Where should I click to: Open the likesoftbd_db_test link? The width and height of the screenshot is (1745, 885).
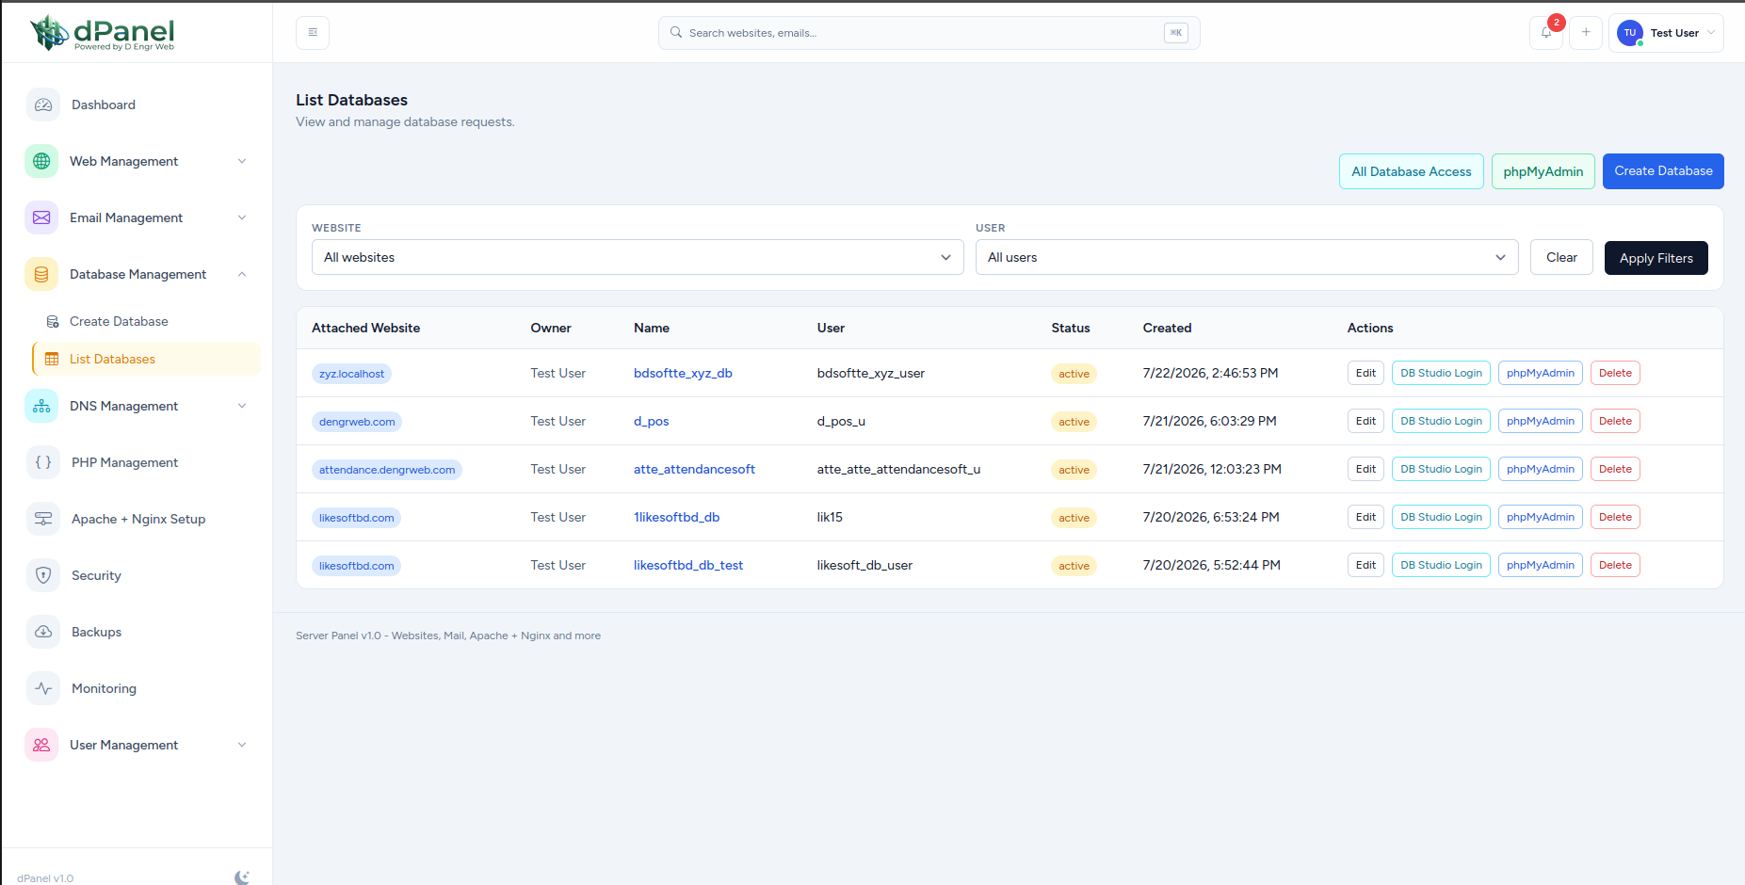(x=688, y=565)
